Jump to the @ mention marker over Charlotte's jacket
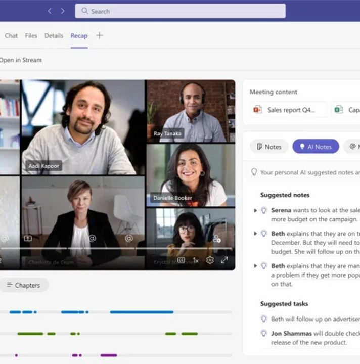The image size is (360, 364). 92,239
